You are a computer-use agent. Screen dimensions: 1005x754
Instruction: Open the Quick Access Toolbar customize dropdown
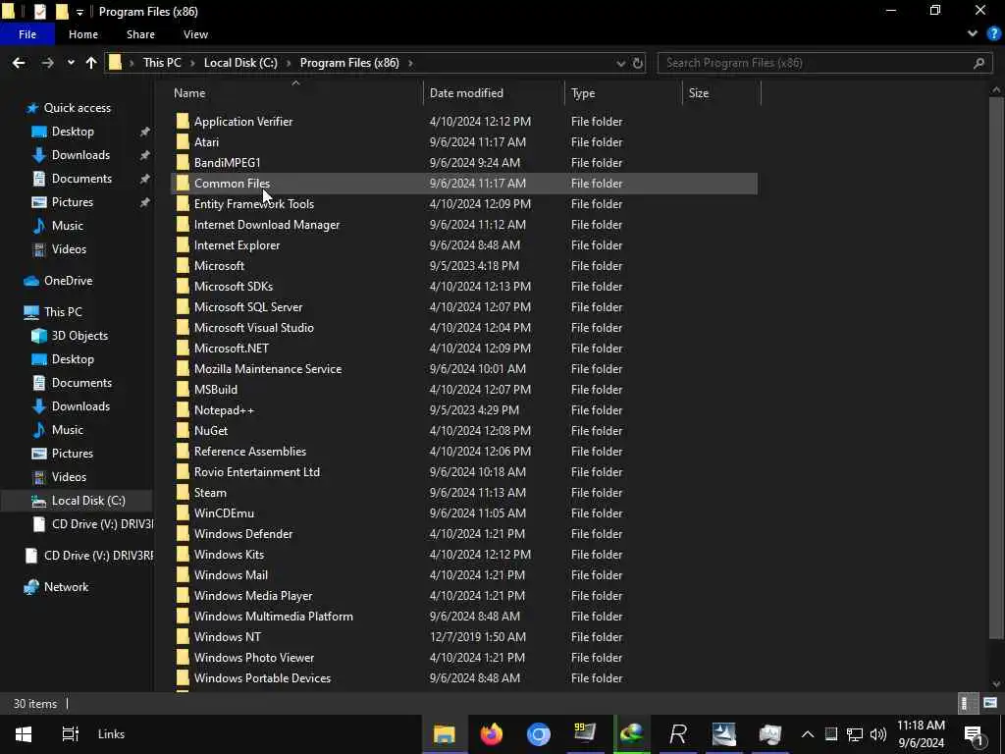(x=79, y=12)
